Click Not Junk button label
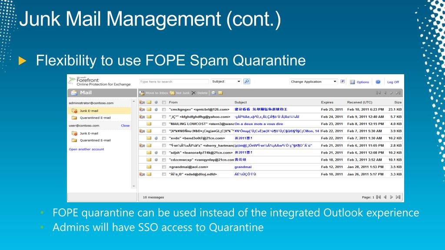Image resolution: width=445 pixels, height=250 pixels. (183, 93)
